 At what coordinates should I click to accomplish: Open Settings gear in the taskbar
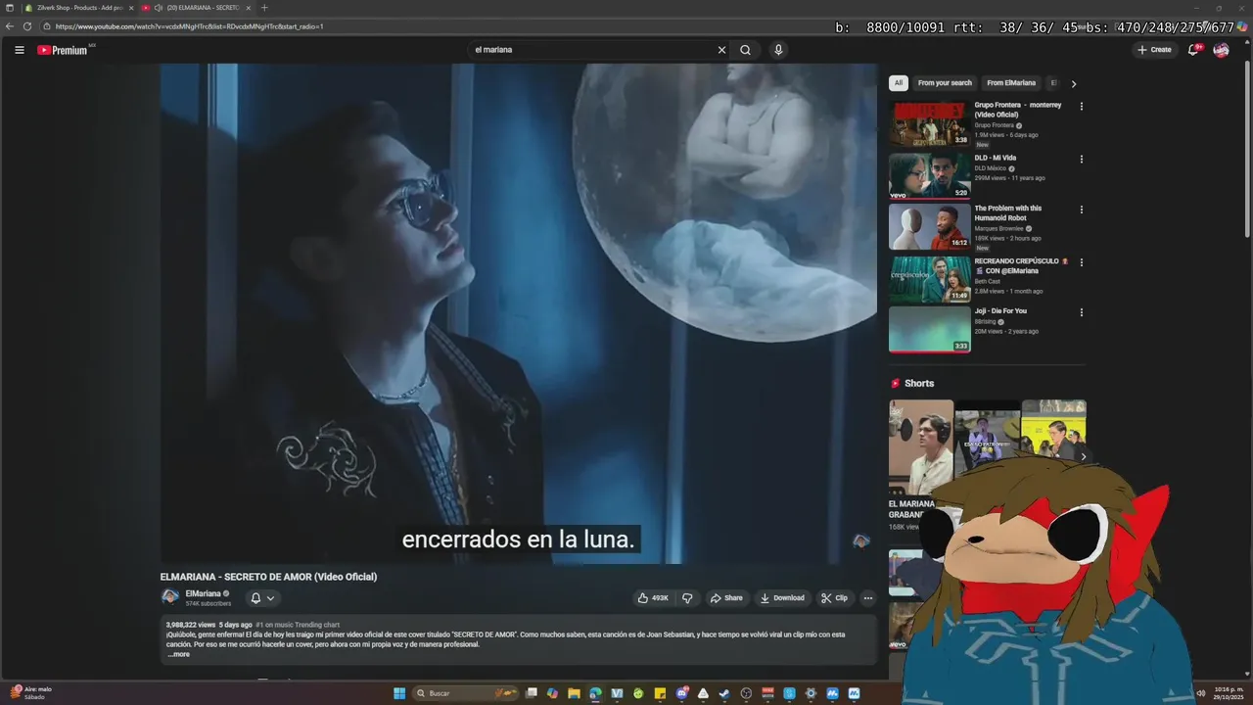[811, 693]
